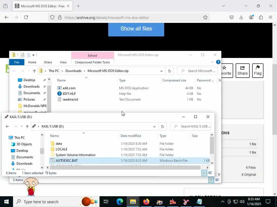Refresh the zip folder address bar
Viewport: 277px width, 207px height.
click(x=169, y=71)
